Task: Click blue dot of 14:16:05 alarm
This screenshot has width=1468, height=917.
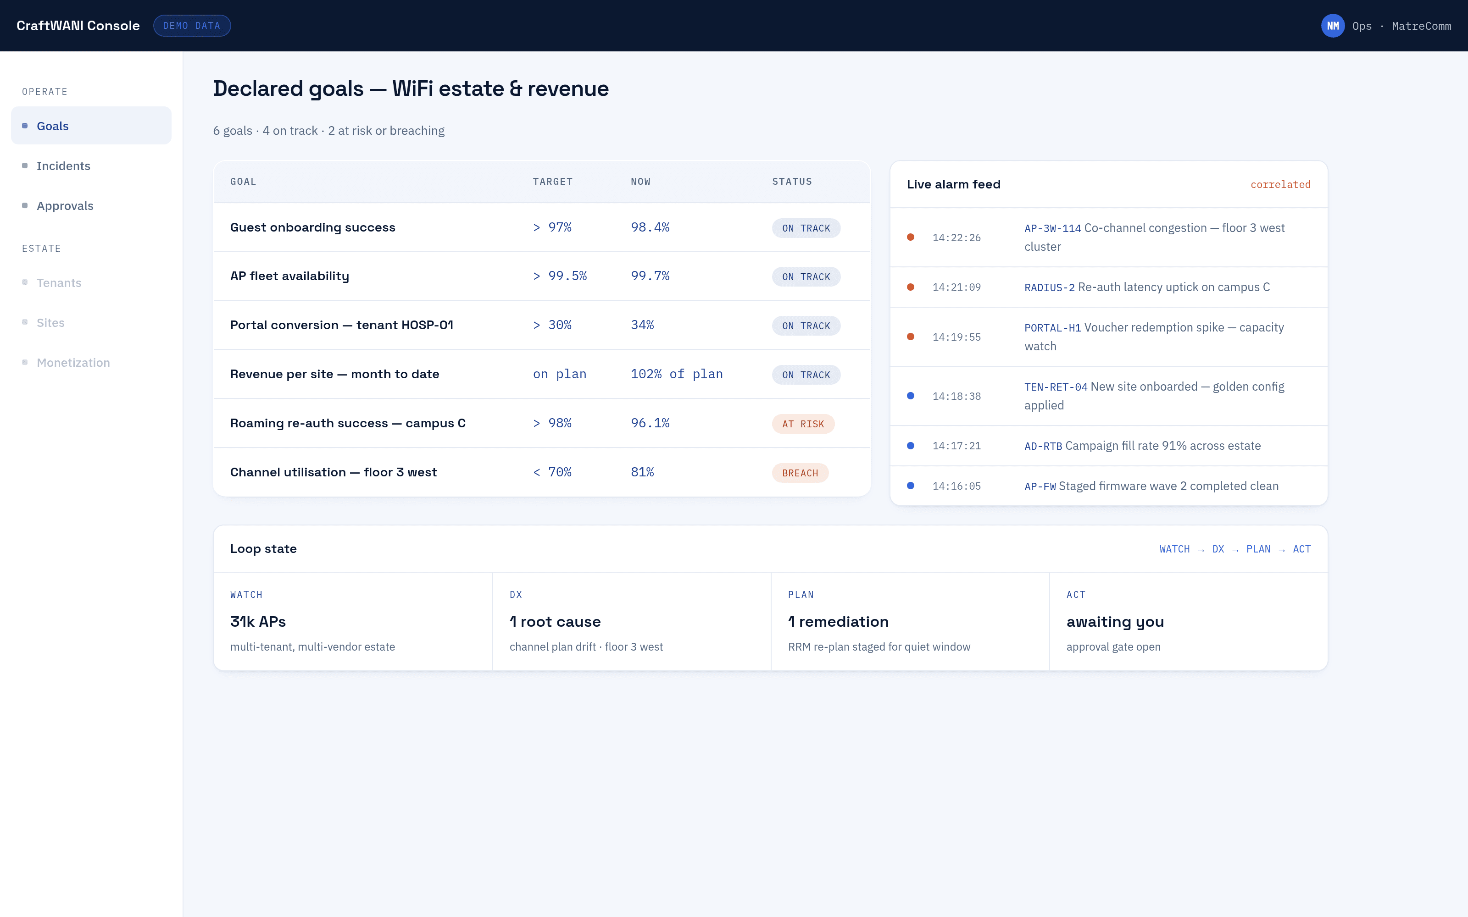Action: (x=911, y=486)
